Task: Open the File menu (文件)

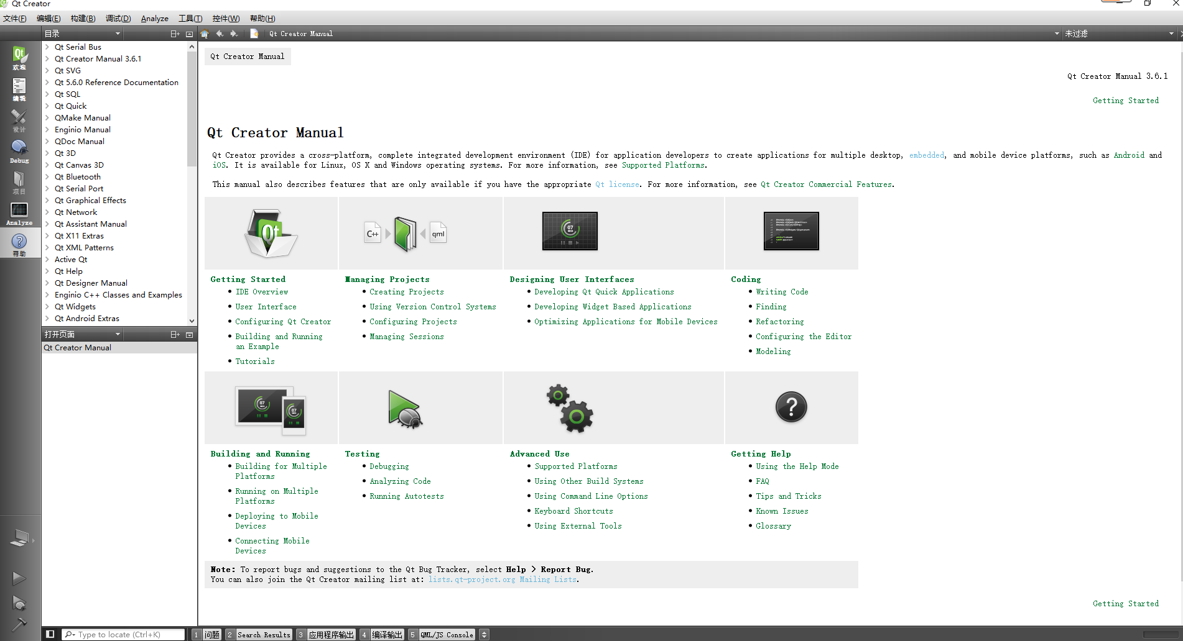Action: tap(15, 19)
